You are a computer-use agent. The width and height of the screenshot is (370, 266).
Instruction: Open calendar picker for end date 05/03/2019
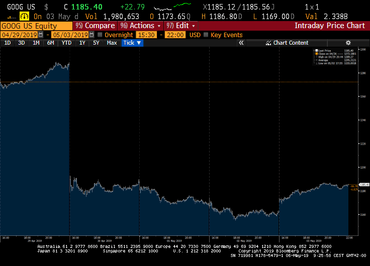[x=91, y=35]
